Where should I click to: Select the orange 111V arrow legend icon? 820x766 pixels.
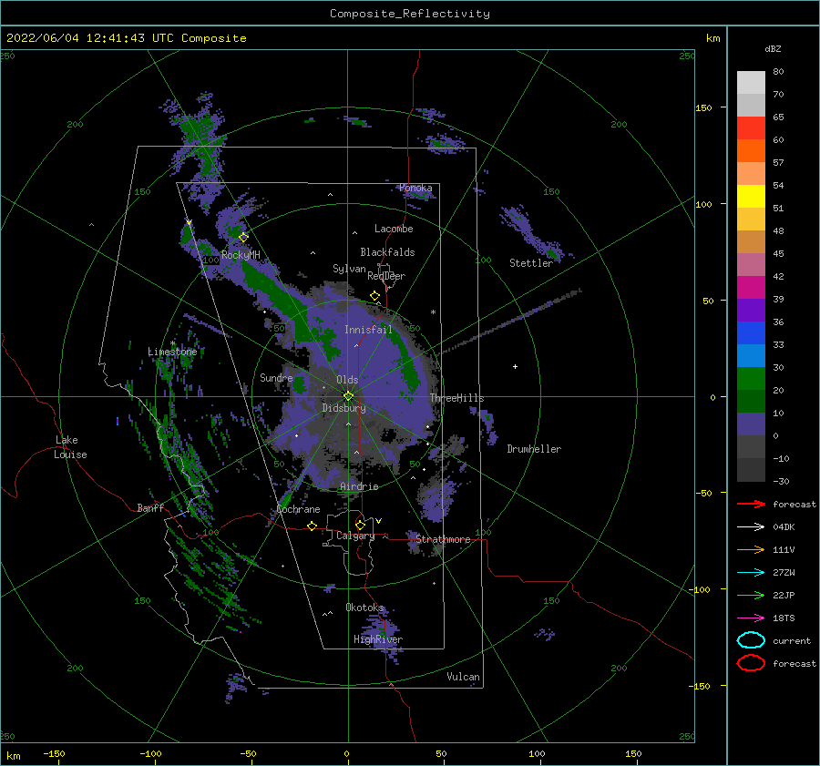pos(751,549)
